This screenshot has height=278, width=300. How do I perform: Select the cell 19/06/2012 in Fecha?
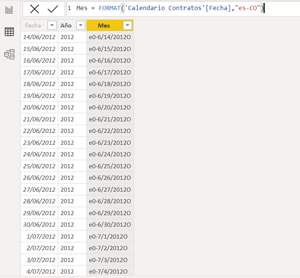tap(39, 96)
